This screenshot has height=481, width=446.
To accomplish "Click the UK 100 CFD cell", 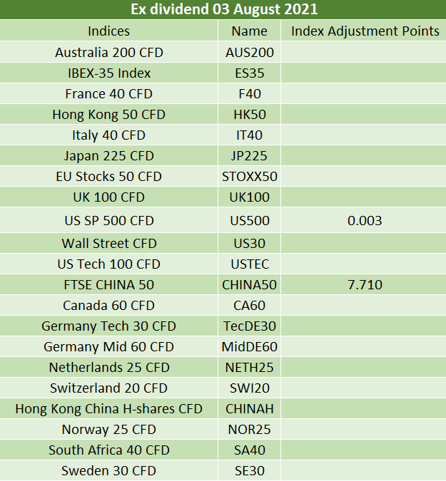I will (108, 197).
